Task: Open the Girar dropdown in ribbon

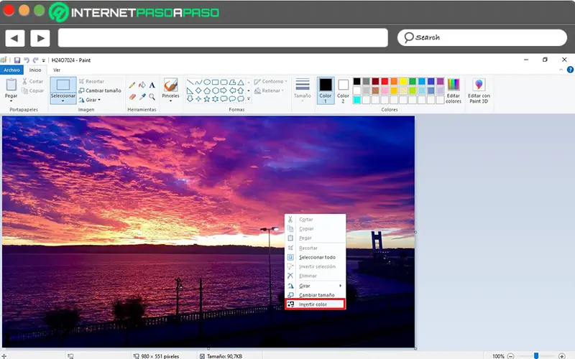Action: pos(89,100)
